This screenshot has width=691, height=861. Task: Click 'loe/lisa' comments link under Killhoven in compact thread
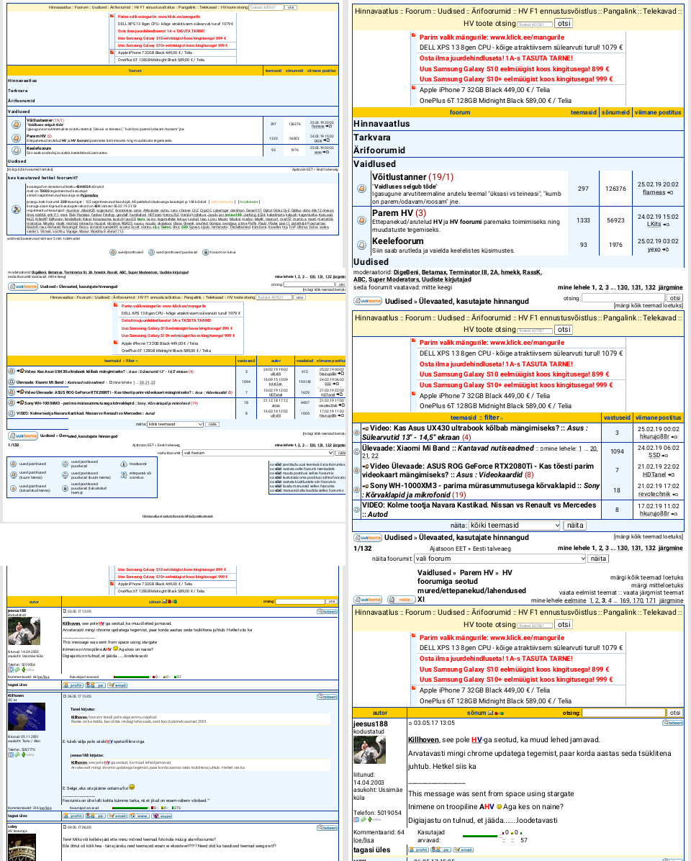pos(45,808)
